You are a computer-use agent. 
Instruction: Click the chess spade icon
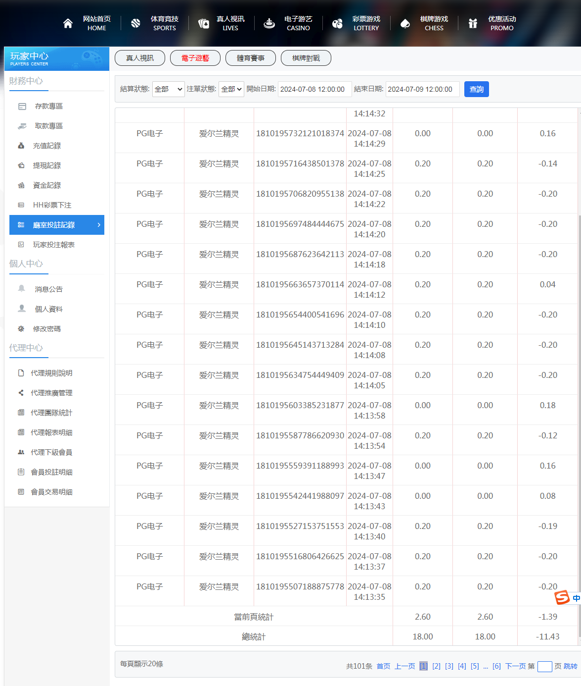405,23
